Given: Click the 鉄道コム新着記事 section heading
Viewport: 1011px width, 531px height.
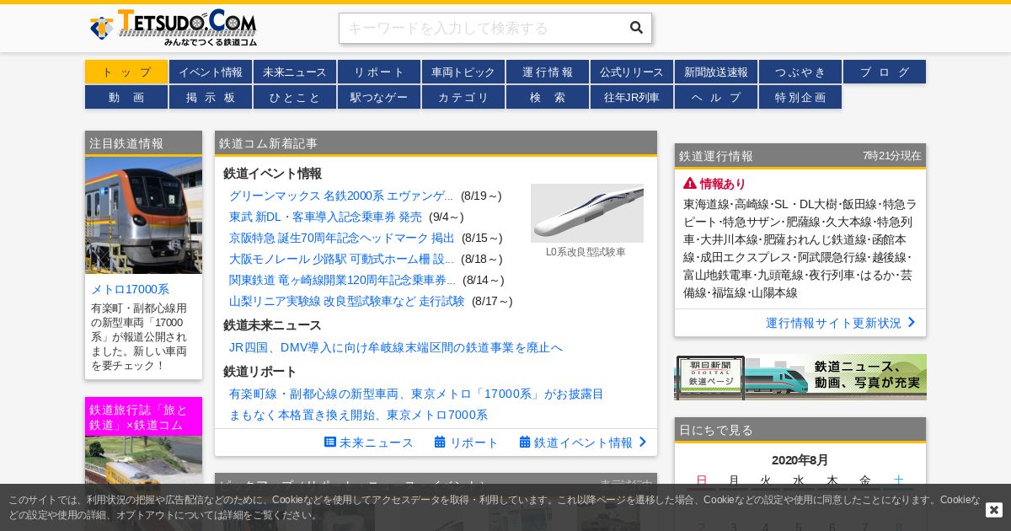Looking at the screenshot, I should pyautogui.click(x=269, y=143).
